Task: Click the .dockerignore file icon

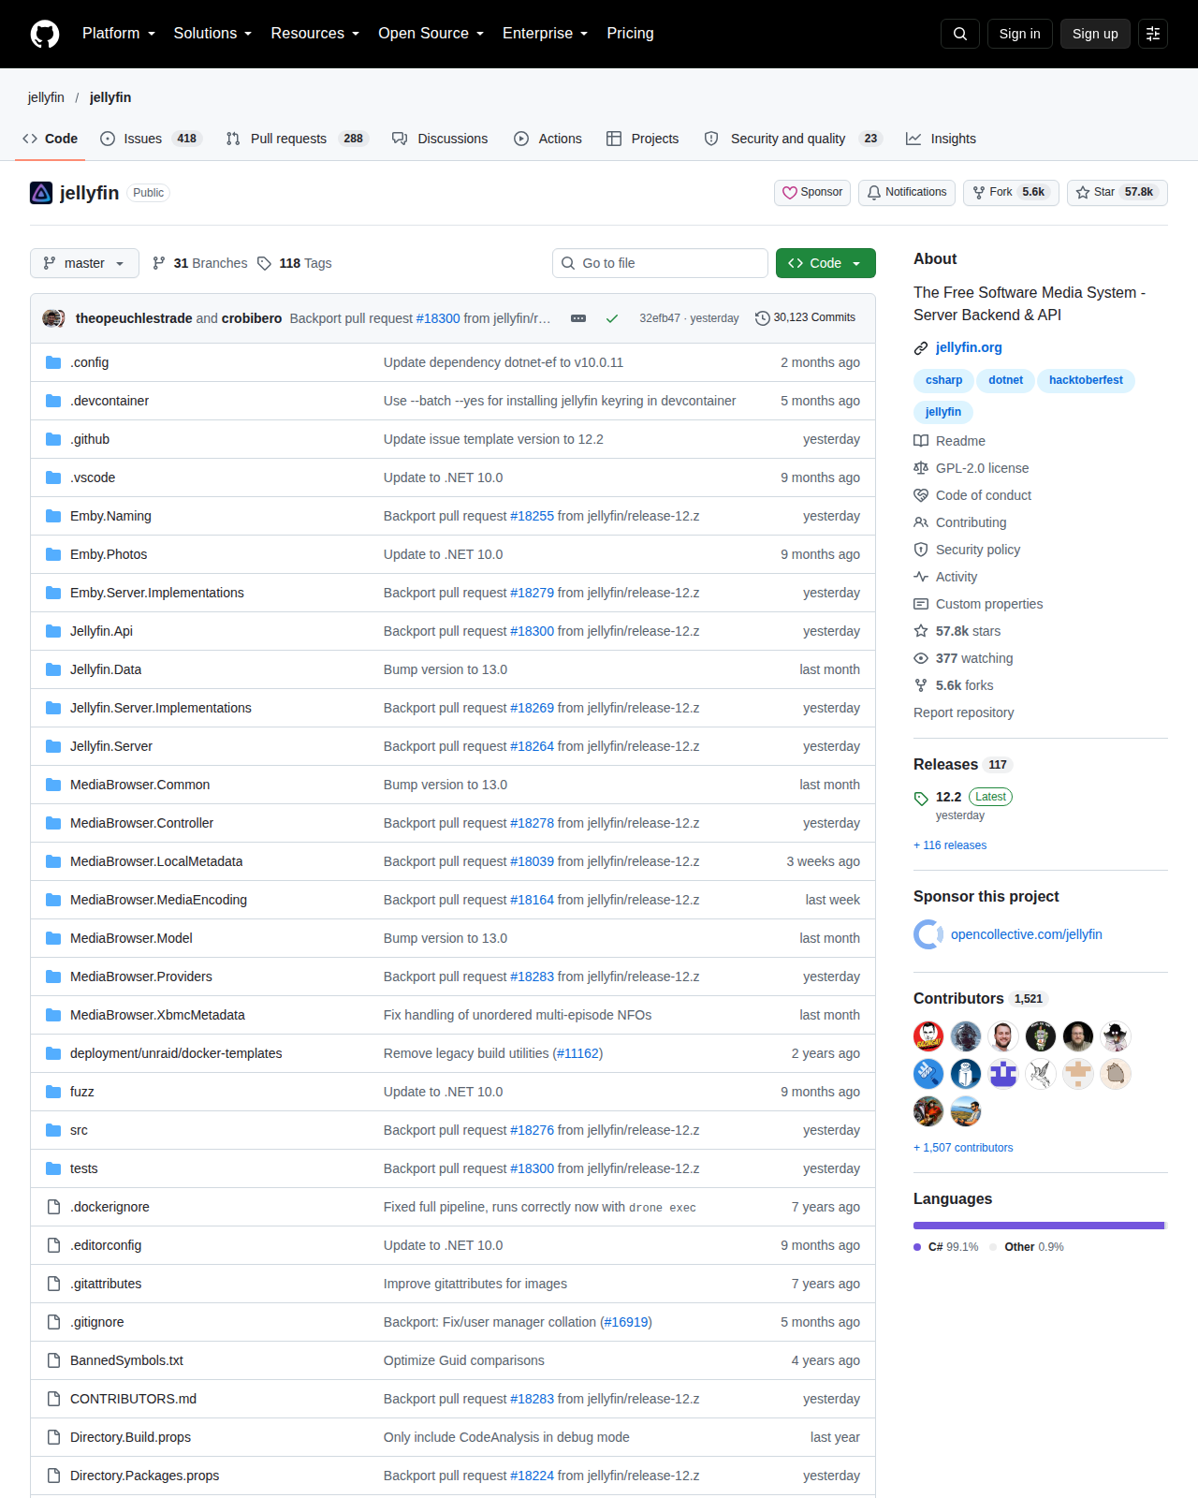Action: click(53, 1207)
